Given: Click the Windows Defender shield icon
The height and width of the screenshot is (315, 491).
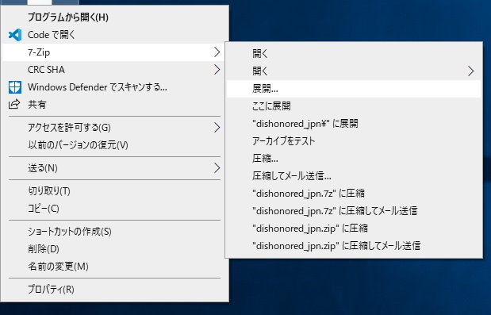Looking at the screenshot, I should 15,87.
